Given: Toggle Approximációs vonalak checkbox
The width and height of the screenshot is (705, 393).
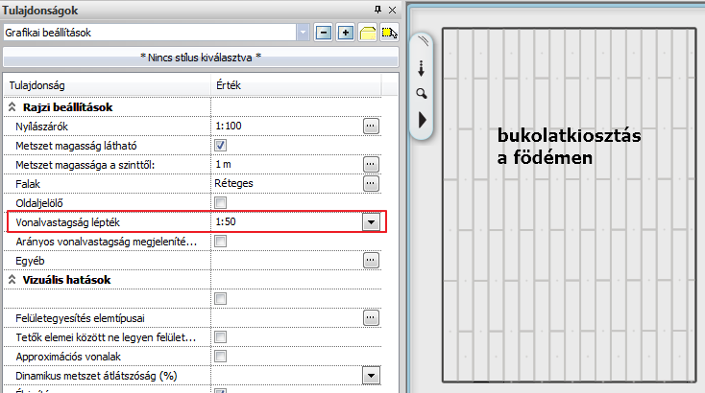Looking at the screenshot, I should coord(220,356).
